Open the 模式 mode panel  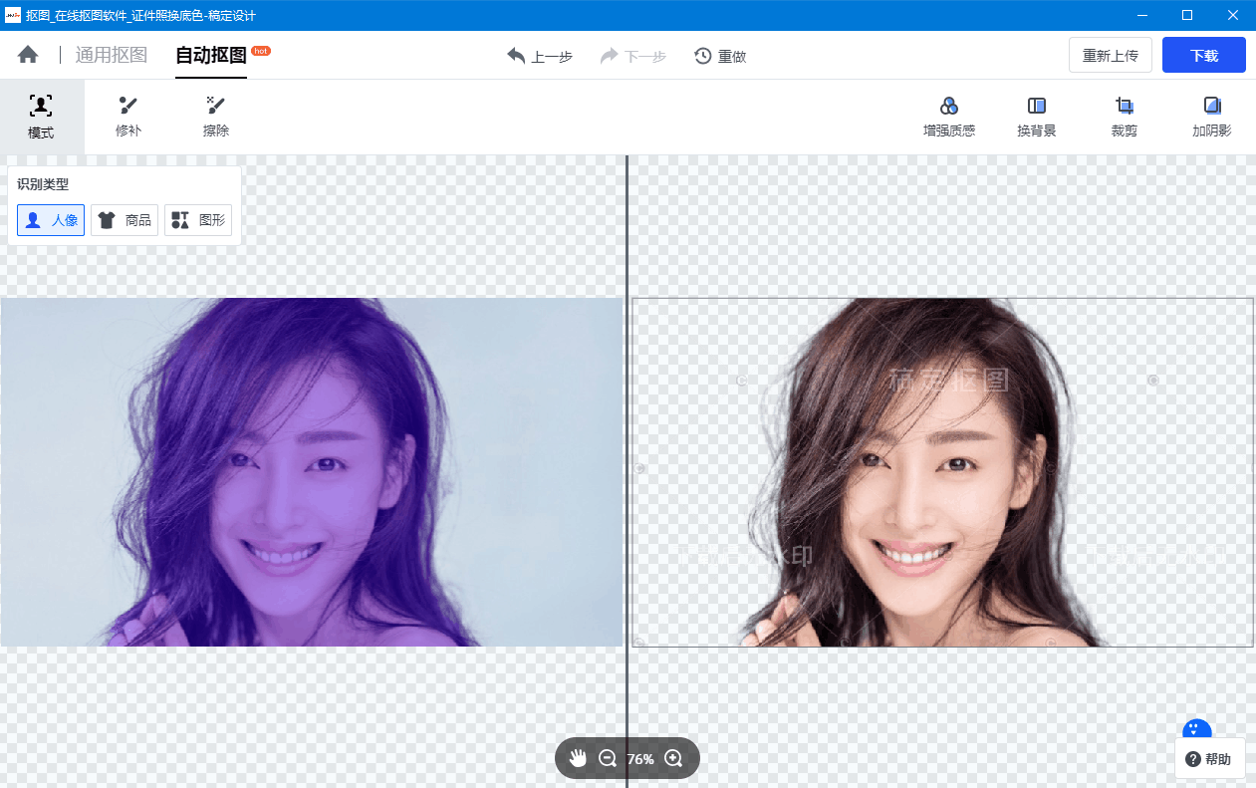(41, 117)
